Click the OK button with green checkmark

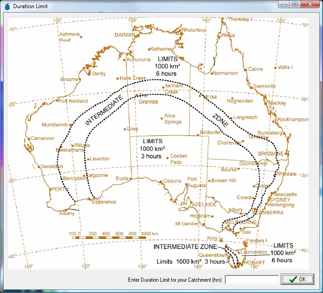tap(298, 279)
